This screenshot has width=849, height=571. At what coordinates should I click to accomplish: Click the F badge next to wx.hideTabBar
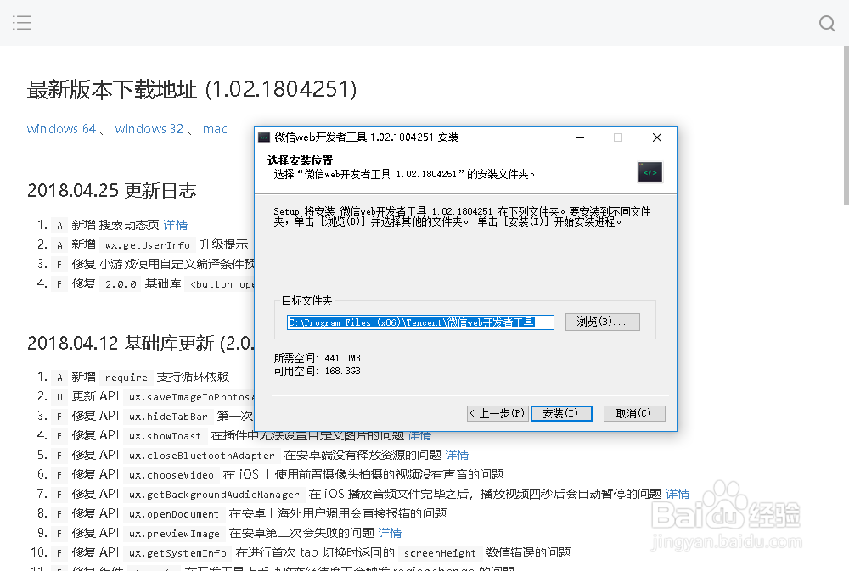(58, 416)
